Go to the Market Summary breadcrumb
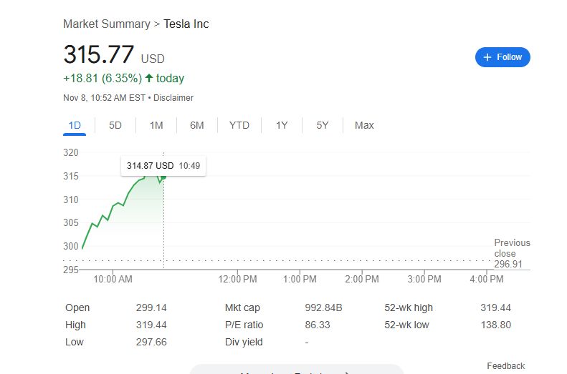 [x=107, y=24]
